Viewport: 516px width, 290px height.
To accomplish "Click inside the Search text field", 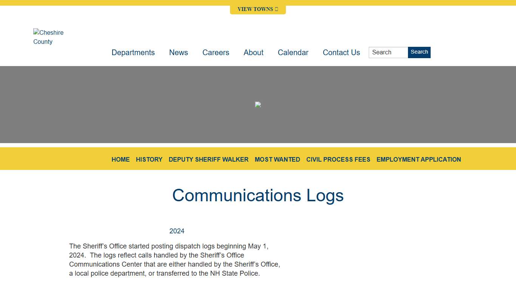I will point(388,52).
